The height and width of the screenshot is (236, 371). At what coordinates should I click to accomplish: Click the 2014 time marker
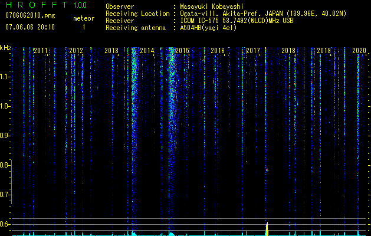click(147, 51)
